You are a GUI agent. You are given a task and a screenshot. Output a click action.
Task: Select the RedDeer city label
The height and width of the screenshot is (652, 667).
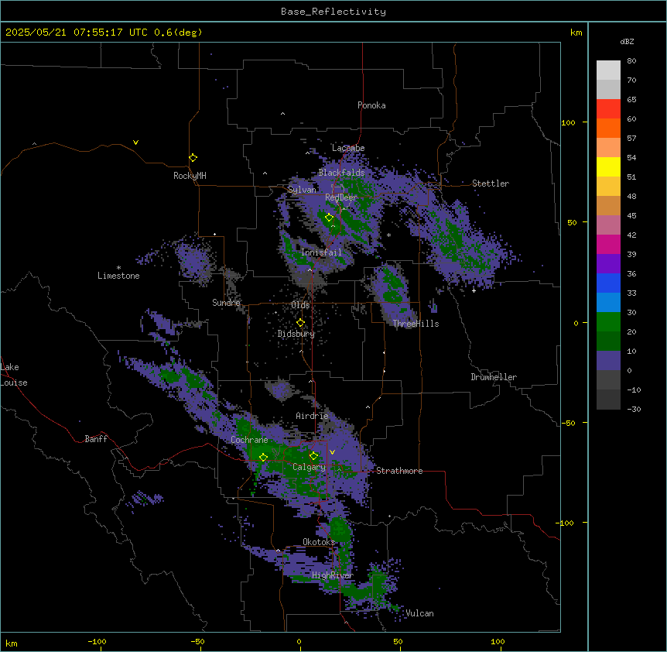pyautogui.click(x=341, y=197)
